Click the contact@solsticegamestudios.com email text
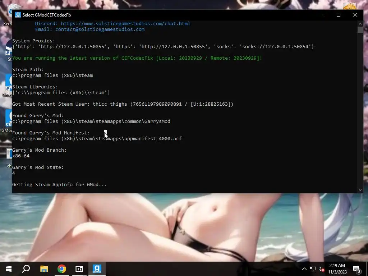The image size is (368, 276). 100,29
